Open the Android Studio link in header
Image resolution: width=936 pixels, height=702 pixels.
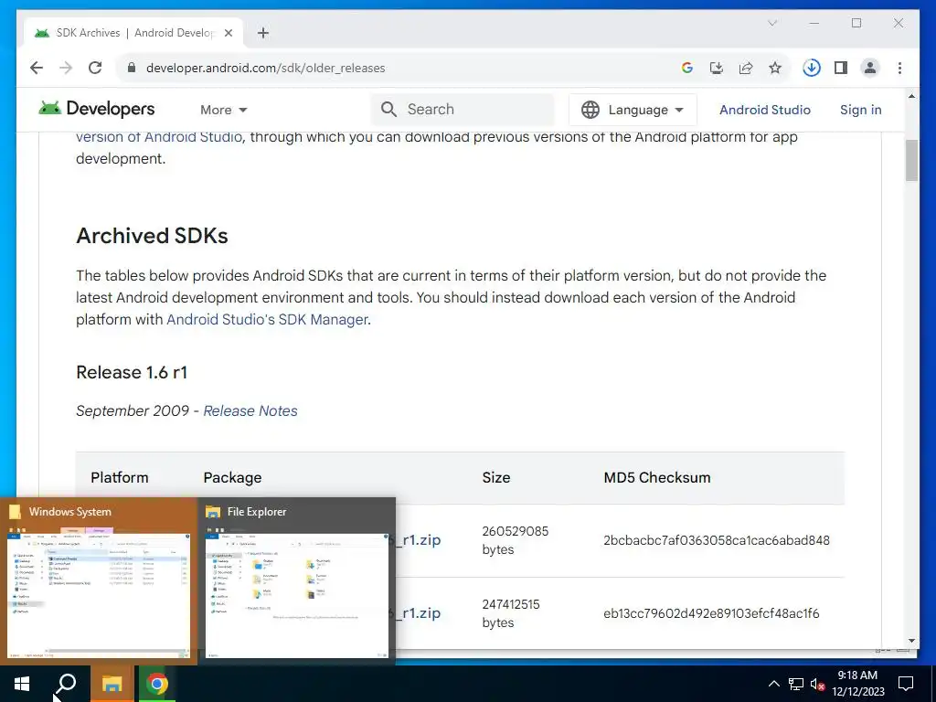(x=765, y=110)
